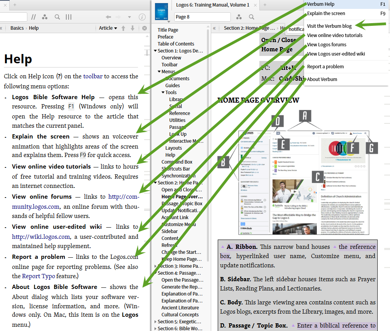The width and height of the screenshot is (390, 331).
Task: Go forward with Help panel forward arrow
Action: tap(118, 17)
